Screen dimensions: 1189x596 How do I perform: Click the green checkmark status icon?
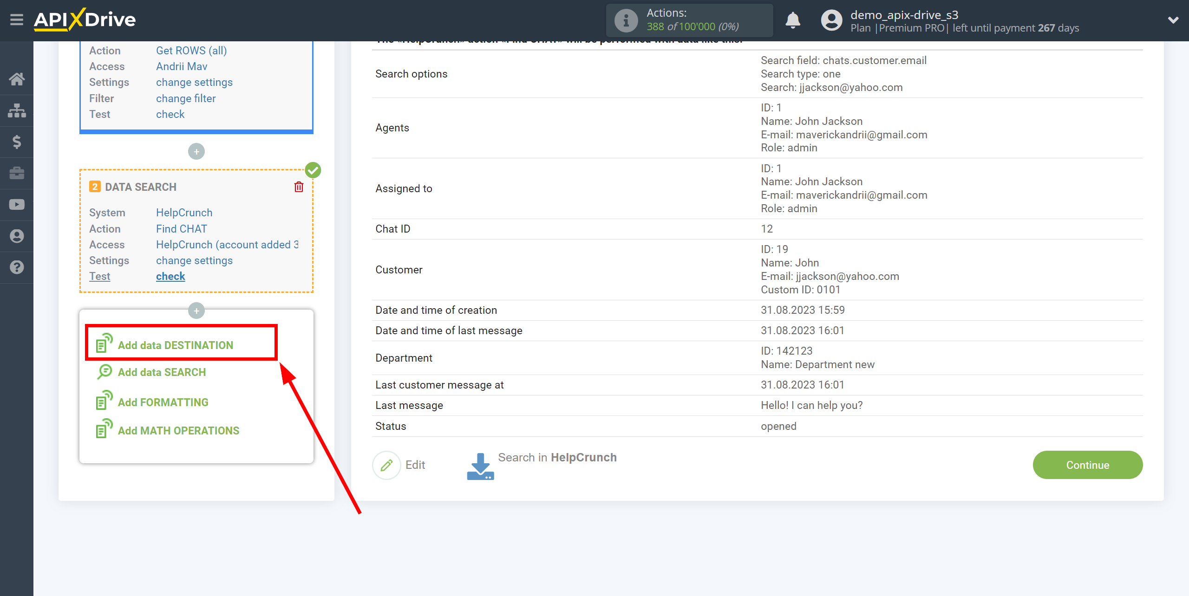pyautogui.click(x=313, y=170)
